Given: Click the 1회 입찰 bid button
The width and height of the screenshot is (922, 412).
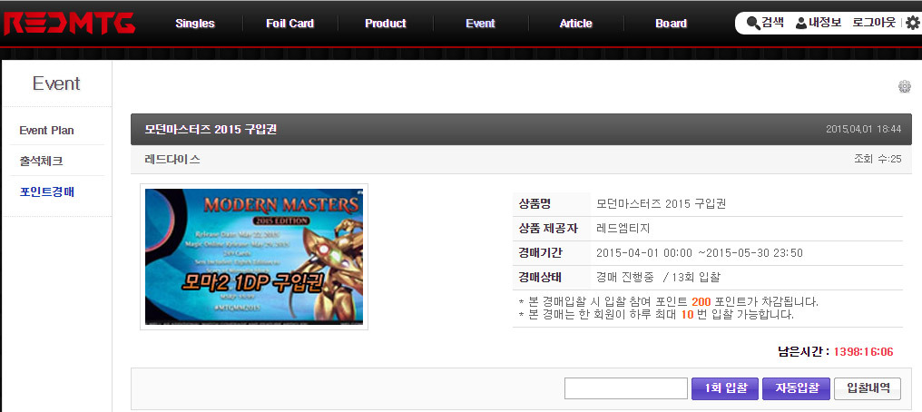Looking at the screenshot, I should [726, 388].
